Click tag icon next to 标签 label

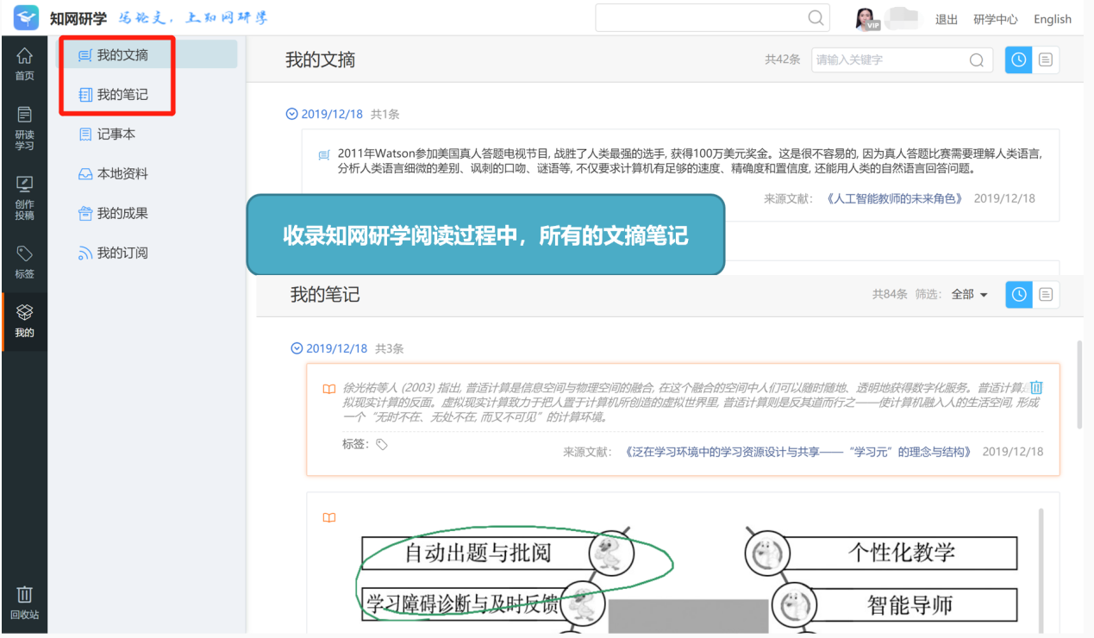click(382, 445)
